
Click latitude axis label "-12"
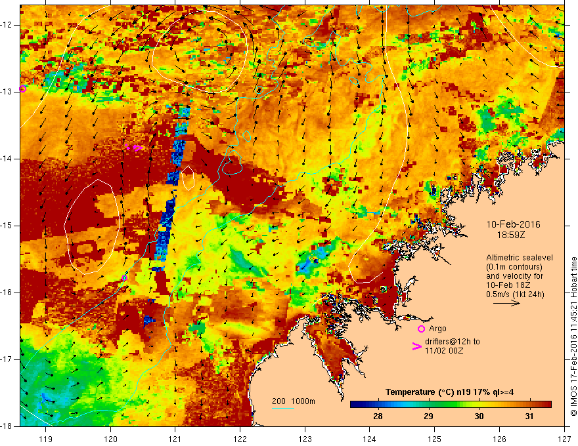tap(7, 25)
